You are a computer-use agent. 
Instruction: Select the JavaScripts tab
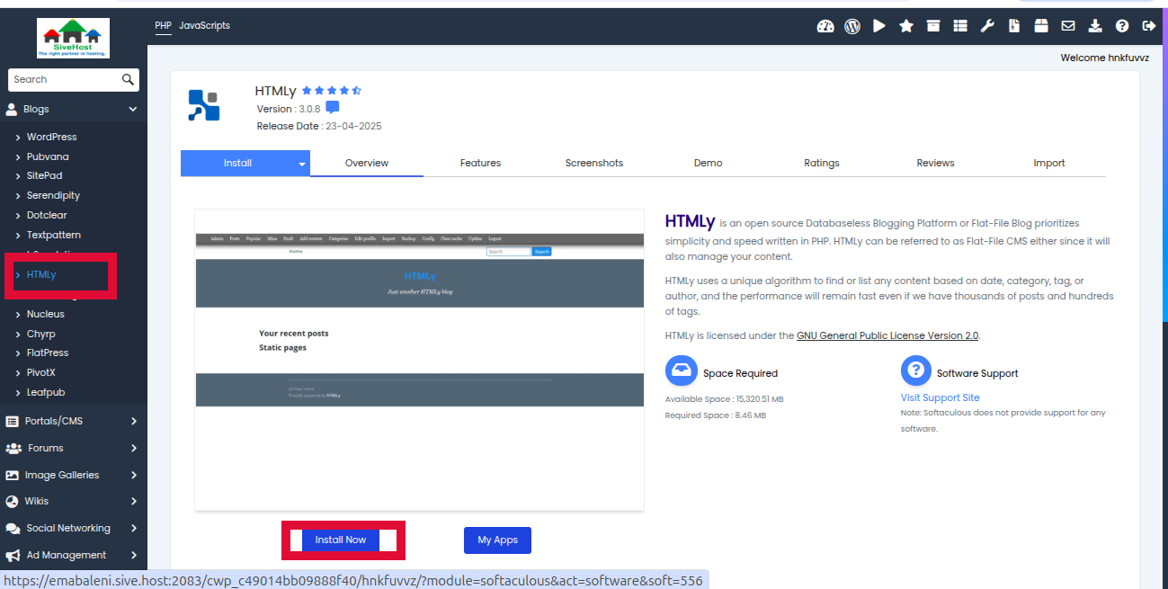tap(204, 25)
